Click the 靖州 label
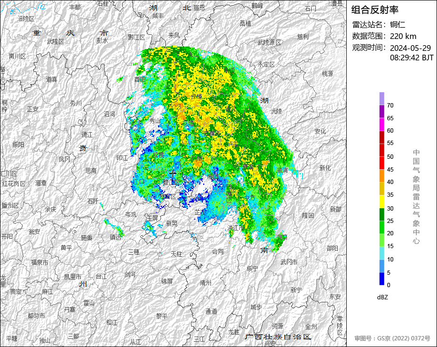The width and height of the screenshot is (437, 347). [x=206, y=283]
